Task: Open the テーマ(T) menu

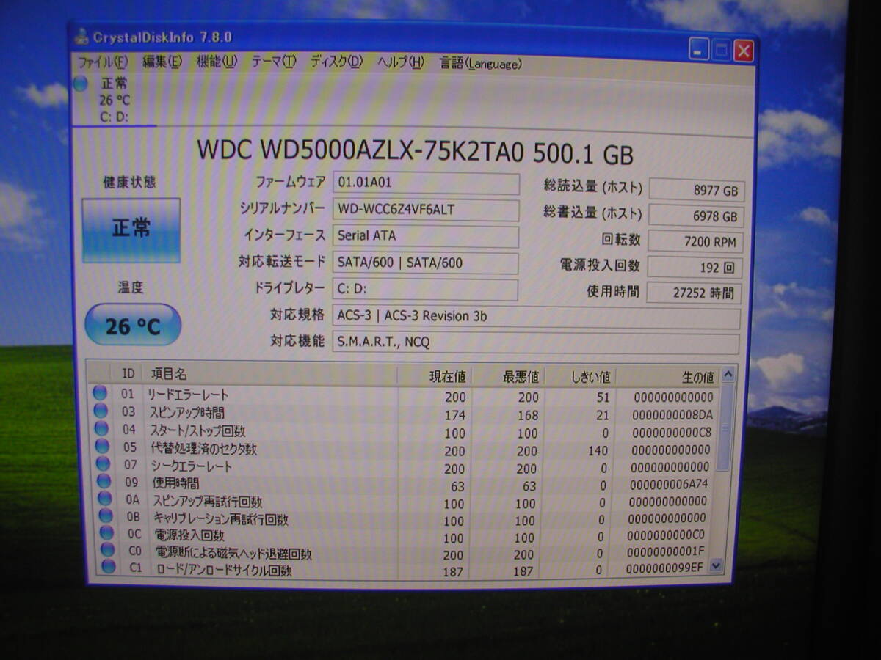Action: click(273, 62)
